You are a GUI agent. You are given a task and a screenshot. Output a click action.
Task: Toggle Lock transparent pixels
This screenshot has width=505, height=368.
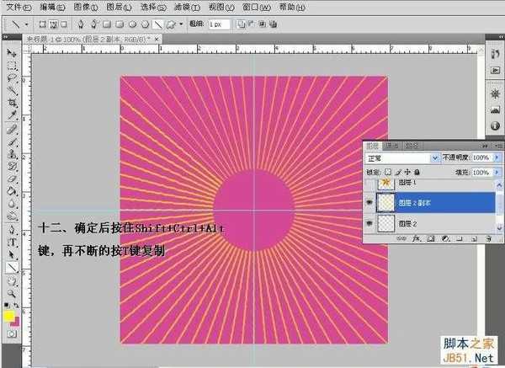click(x=388, y=172)
